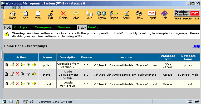Click the admin tool icon for pttest
201x104 pixels.
[x=28, y=84]
